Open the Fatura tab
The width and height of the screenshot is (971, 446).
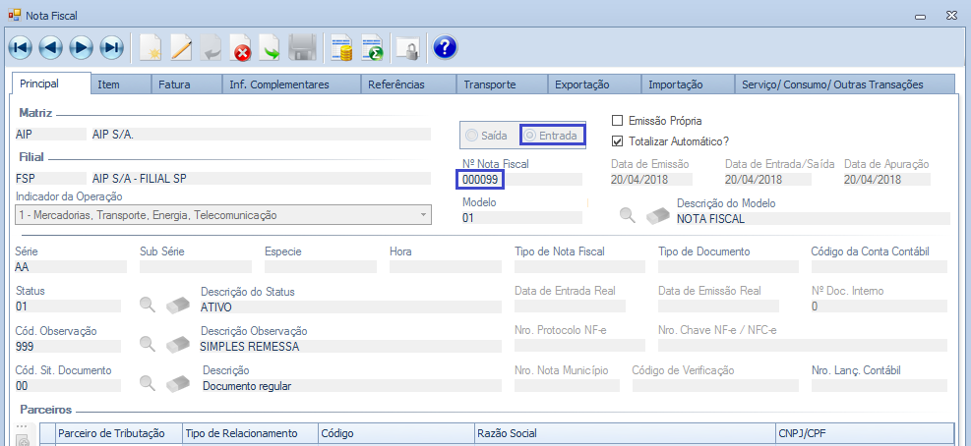click(x=187, y=84)
